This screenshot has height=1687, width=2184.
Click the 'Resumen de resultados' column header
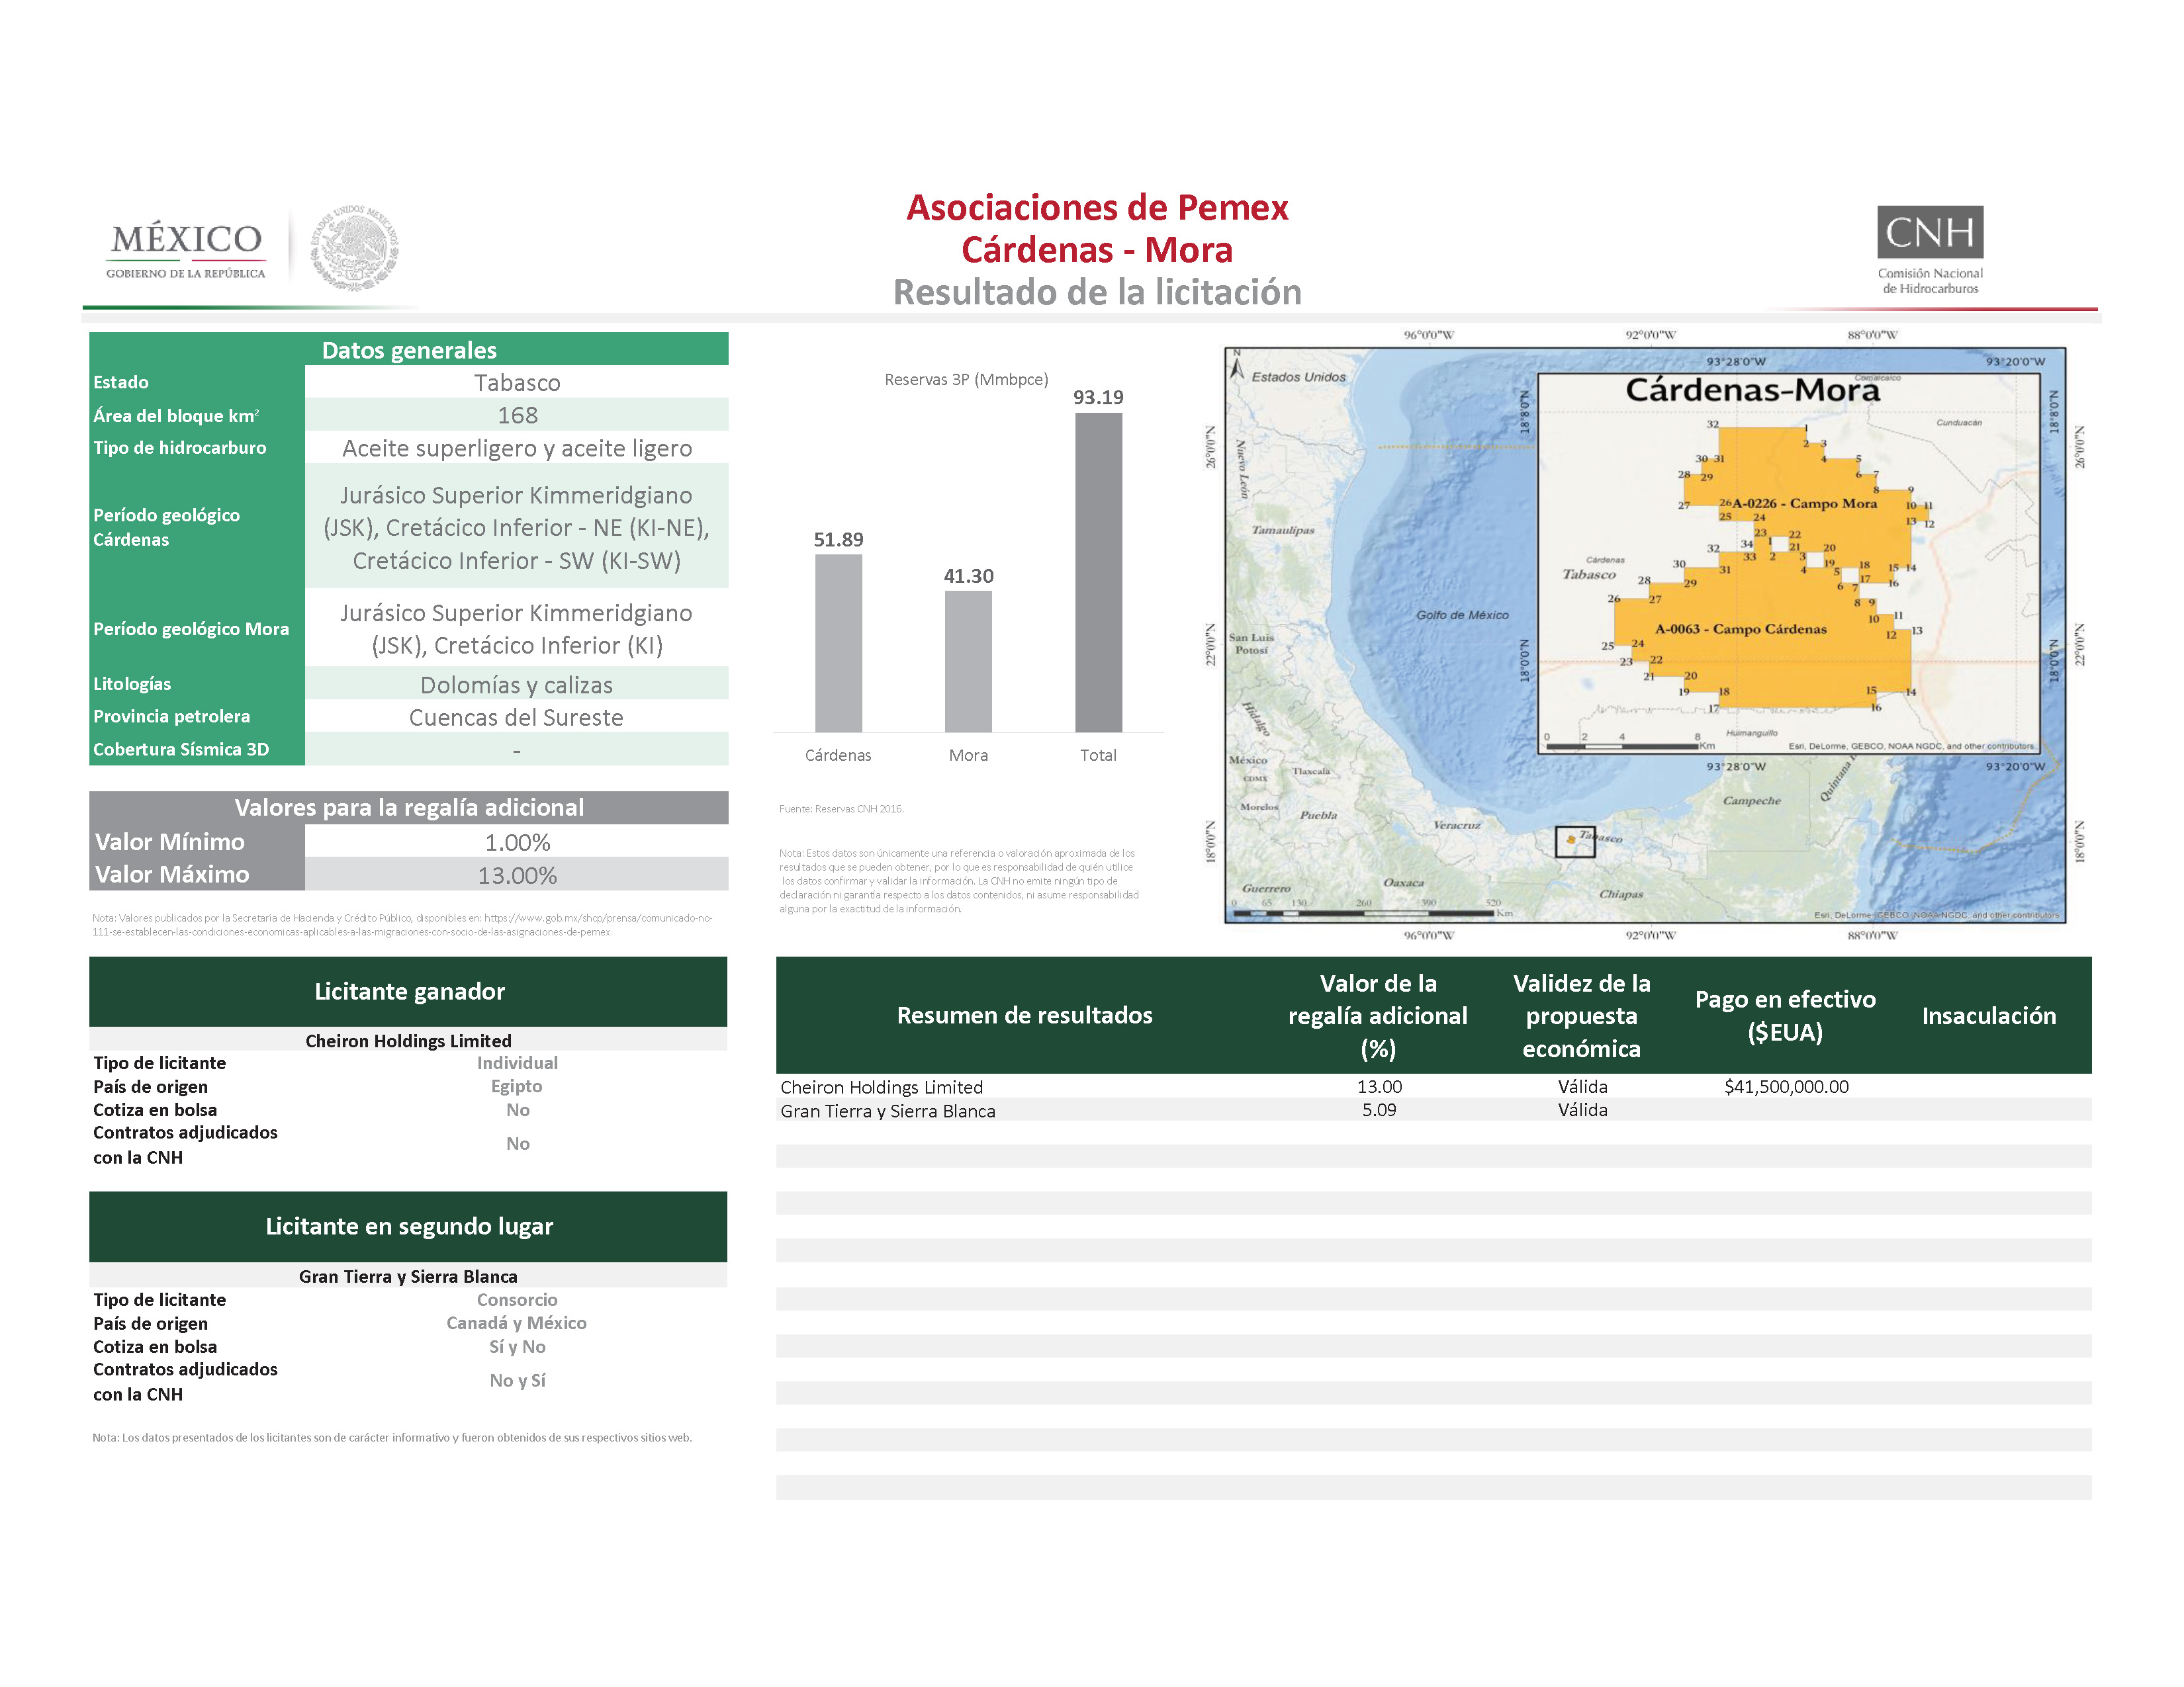(x=1024, y=1016)
